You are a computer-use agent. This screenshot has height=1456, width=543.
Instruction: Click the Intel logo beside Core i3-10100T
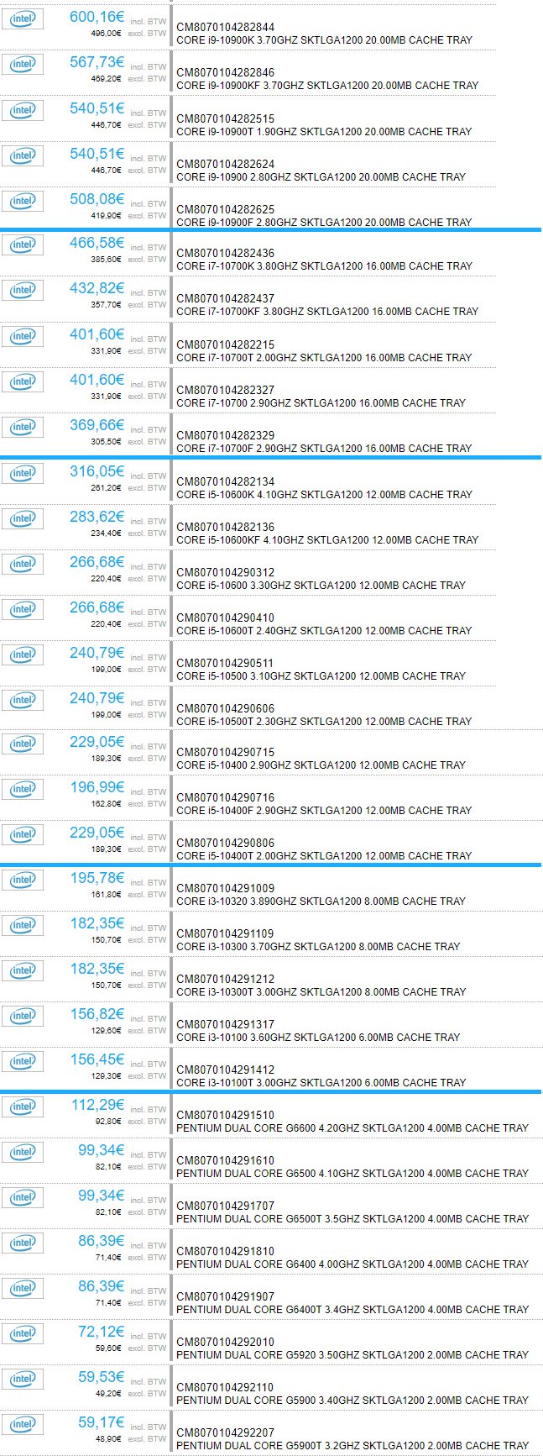(x=23, y=1061)
